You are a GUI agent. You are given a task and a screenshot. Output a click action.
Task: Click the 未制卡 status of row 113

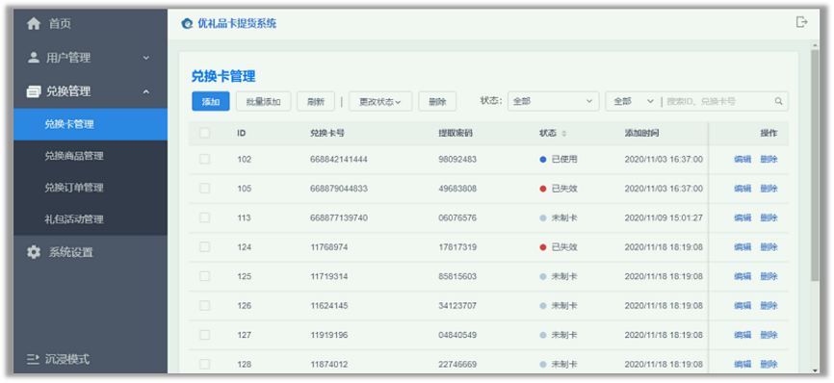click(559, 217)
